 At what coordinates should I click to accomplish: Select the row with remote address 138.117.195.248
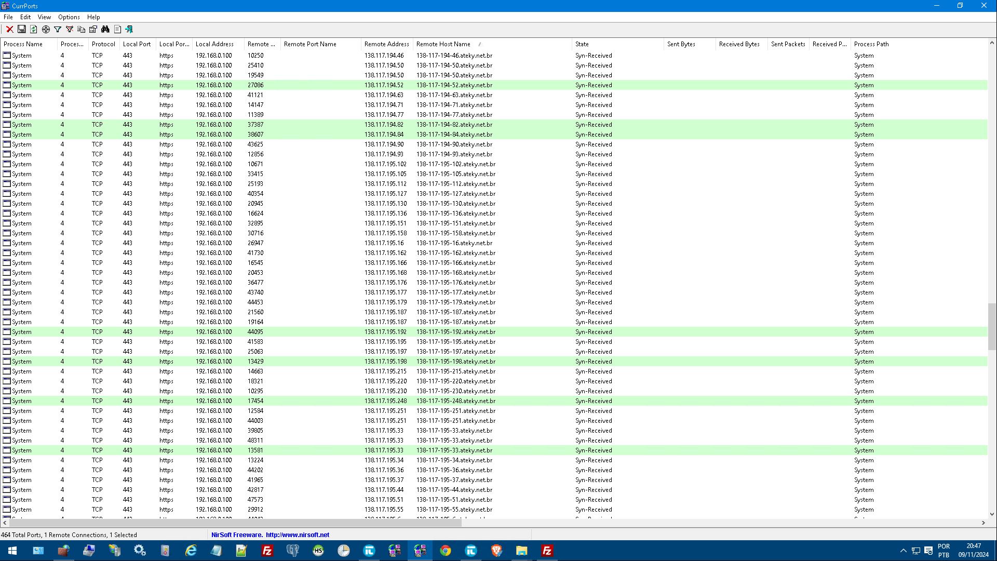[x=385, y=401]
